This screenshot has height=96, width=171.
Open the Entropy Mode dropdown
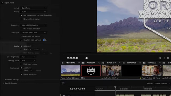tap(28, 61)
